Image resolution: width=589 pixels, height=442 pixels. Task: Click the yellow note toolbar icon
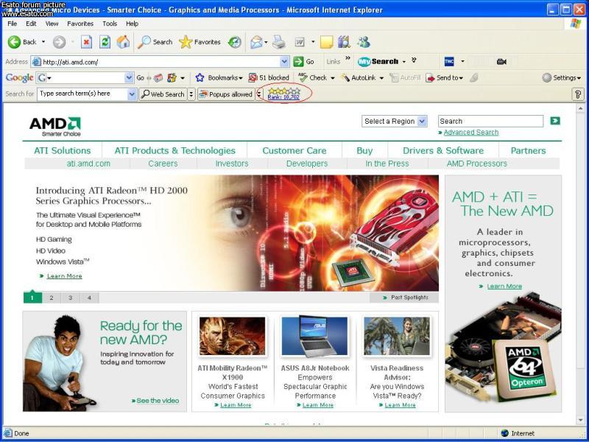click(326, 42)
